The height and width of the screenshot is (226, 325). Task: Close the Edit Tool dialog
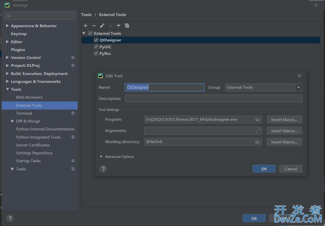pos(299,76)
